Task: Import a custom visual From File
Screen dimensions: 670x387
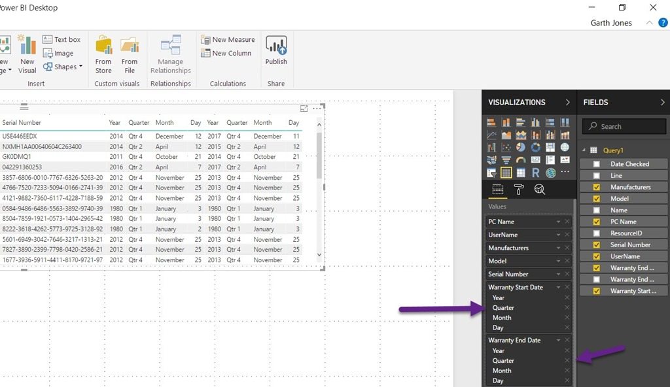Action: 130,55
